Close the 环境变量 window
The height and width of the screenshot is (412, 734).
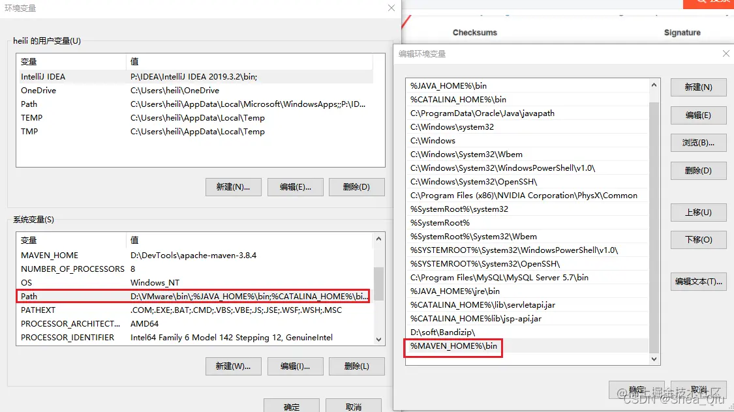[x=391, y=8]
